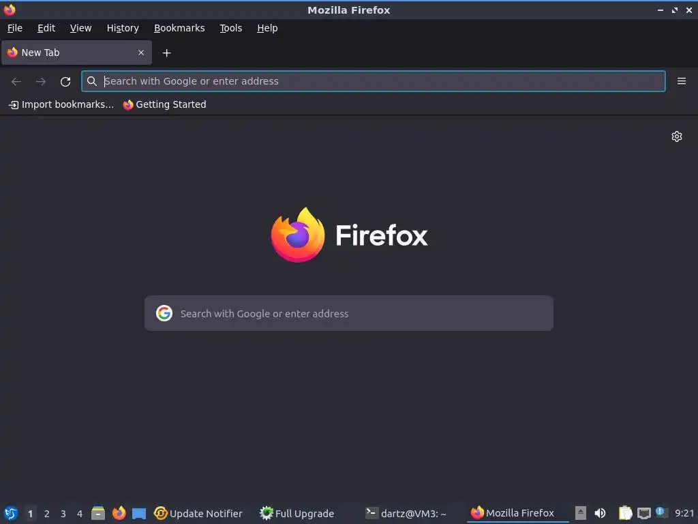Image resolution: width=698 pixels, height=524 pixels.
Task: Switch to dartz@VM3 terminal window
Action: click(x=406, y=513)
